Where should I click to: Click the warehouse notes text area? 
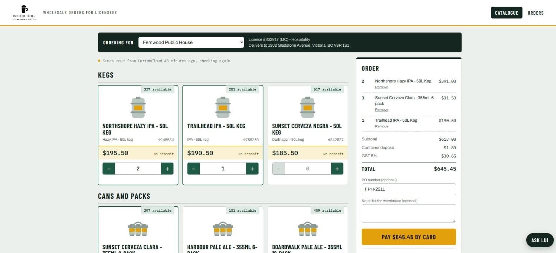click(x=409, y=214)
